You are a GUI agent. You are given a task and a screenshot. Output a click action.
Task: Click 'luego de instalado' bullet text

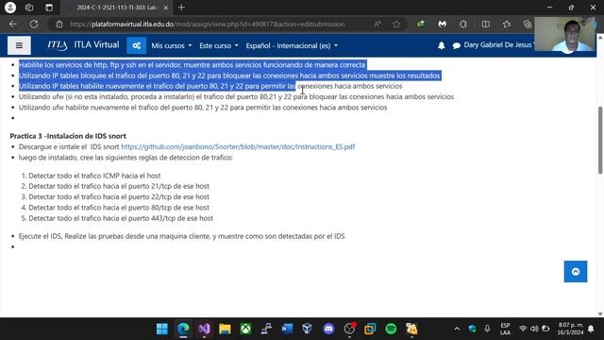pos(126,158)
